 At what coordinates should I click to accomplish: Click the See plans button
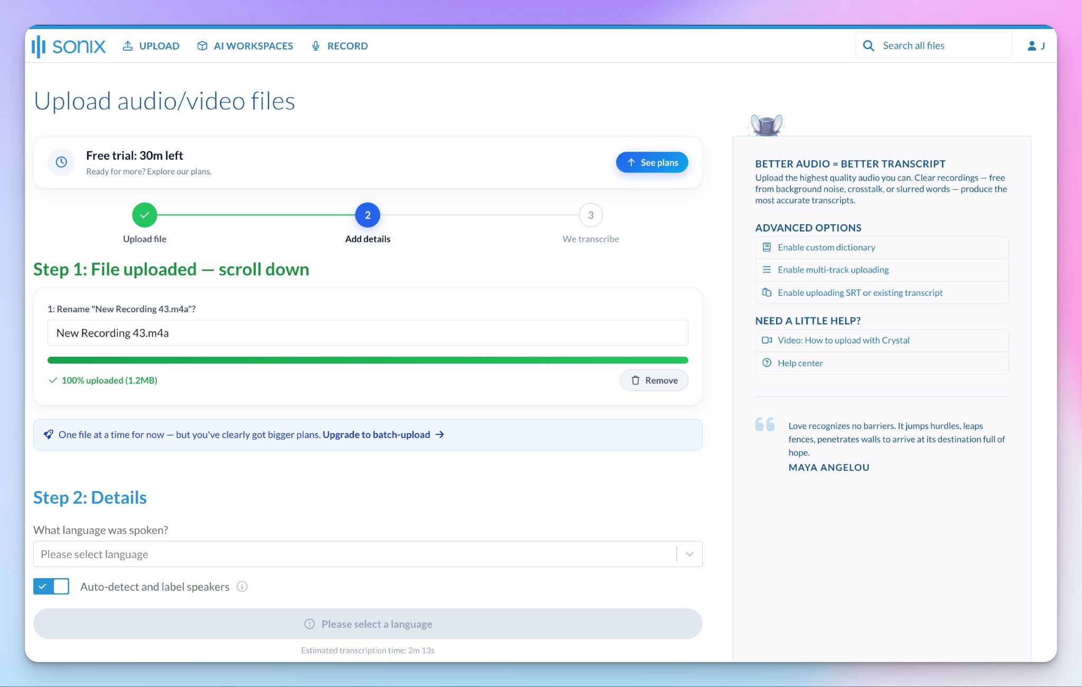click(x=652, y=162)
